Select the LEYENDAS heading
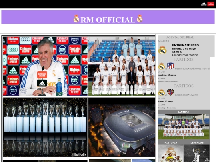 coord(197,143)
